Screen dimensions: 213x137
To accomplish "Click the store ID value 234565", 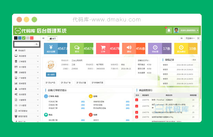I will 75,68.
